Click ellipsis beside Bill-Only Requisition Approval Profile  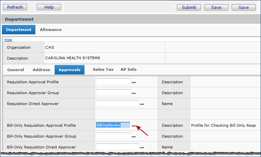[134, 126]
